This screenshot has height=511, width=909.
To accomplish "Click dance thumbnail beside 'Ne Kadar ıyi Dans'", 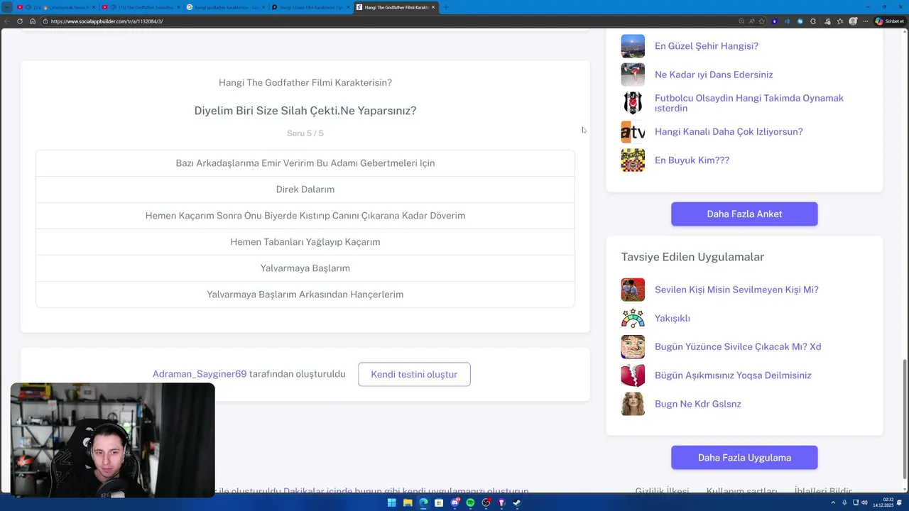I will pyautogui.click(x=633, y=75).
